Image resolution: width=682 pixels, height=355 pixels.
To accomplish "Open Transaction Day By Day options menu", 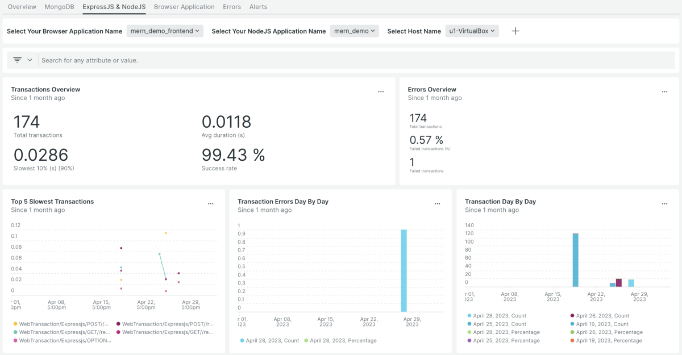I will (x=664, y=203).
